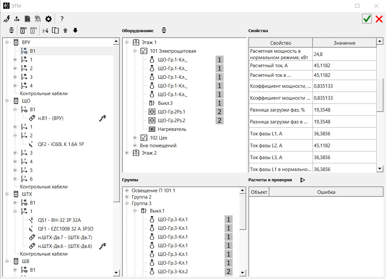Collapse the 101 Электрощитовая room
The width and height of the screenshot is (386, 279).
point(135,51)
